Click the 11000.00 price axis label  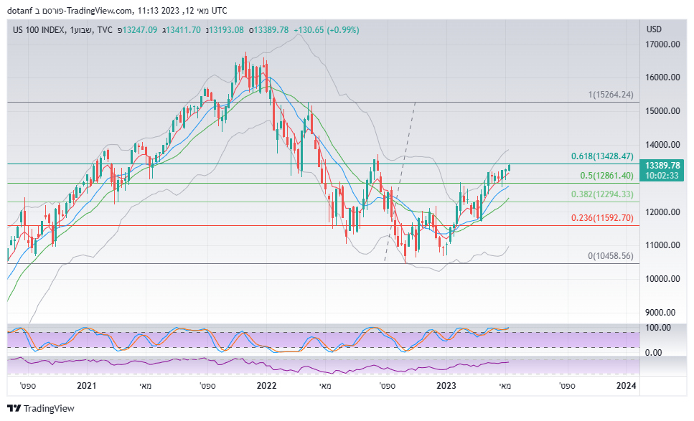662,245
